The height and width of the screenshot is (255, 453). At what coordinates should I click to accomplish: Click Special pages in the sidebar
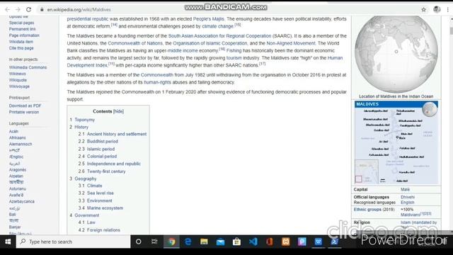tap(21, 23)
